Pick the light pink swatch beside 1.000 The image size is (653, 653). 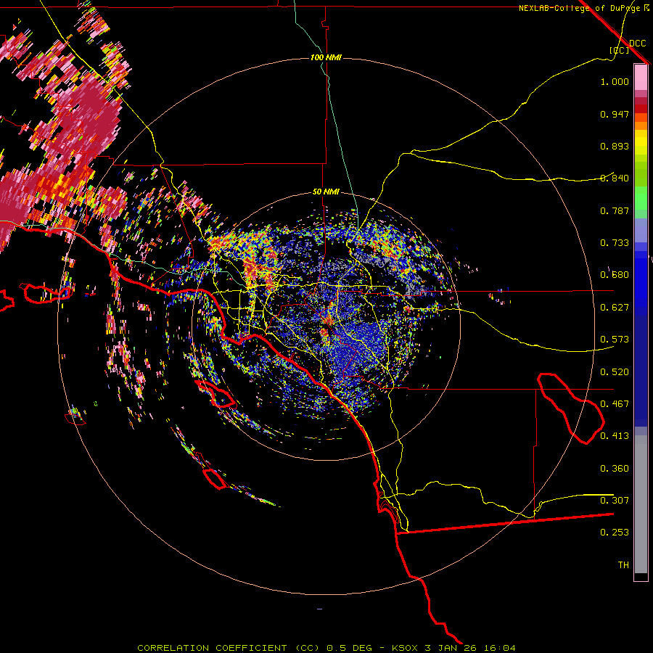[641, 78]
